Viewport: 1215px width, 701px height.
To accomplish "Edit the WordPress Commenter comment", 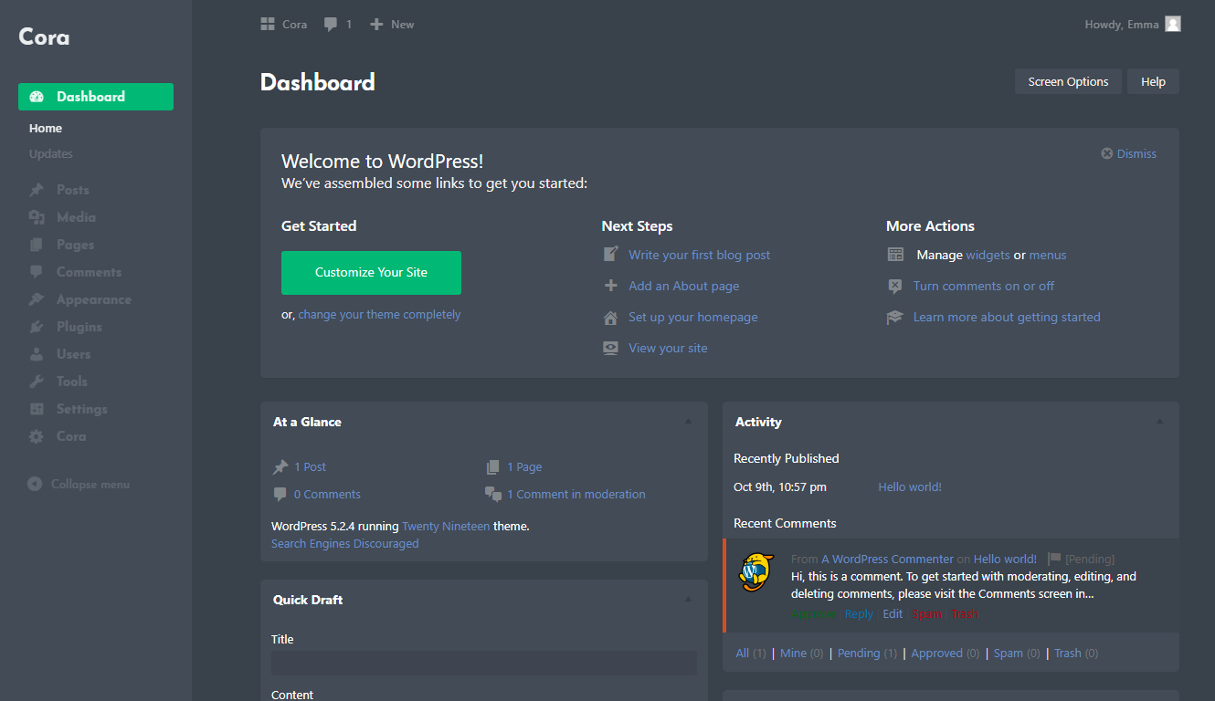I will coord(893,614).
